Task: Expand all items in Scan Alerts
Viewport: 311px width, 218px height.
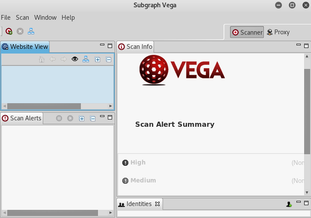Action: 82,118
